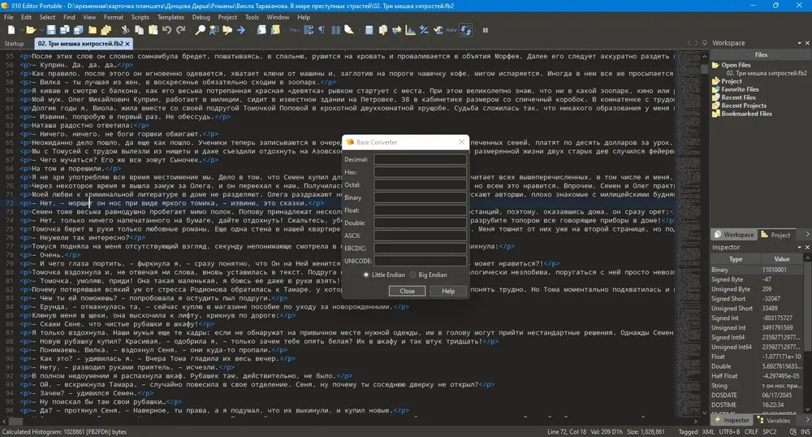The height and width of the screenshot is (437, 812).
Task: Select 02. Три мешка хитростей.fb2 in Open Files
Action: (x=766, y=73)
